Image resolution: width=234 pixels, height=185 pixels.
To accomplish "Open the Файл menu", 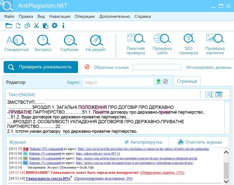I will pyautogui.click(x=9, y=16).
